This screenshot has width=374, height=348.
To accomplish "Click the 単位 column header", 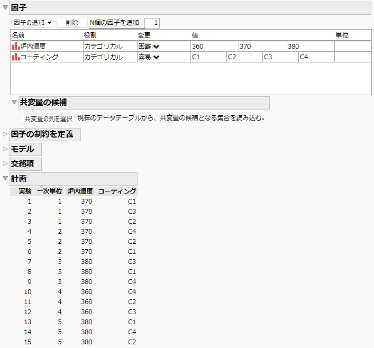I will (x=342, y=35).
